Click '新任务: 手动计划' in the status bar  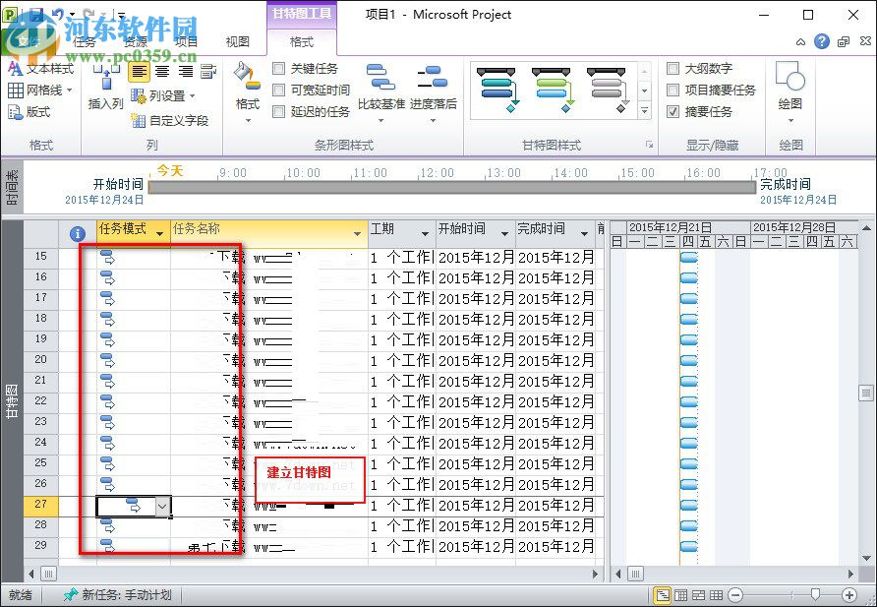tap(118, 594)
